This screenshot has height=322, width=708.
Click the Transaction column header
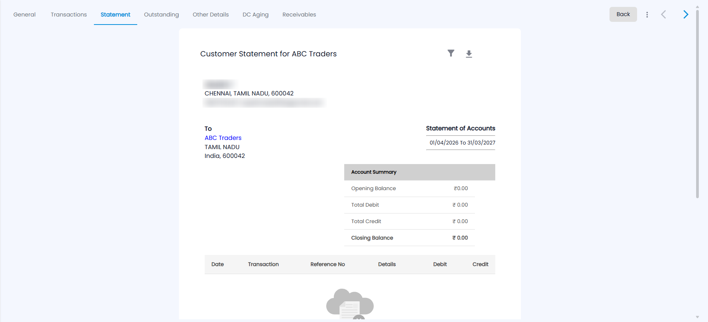(x=263, y=264)
